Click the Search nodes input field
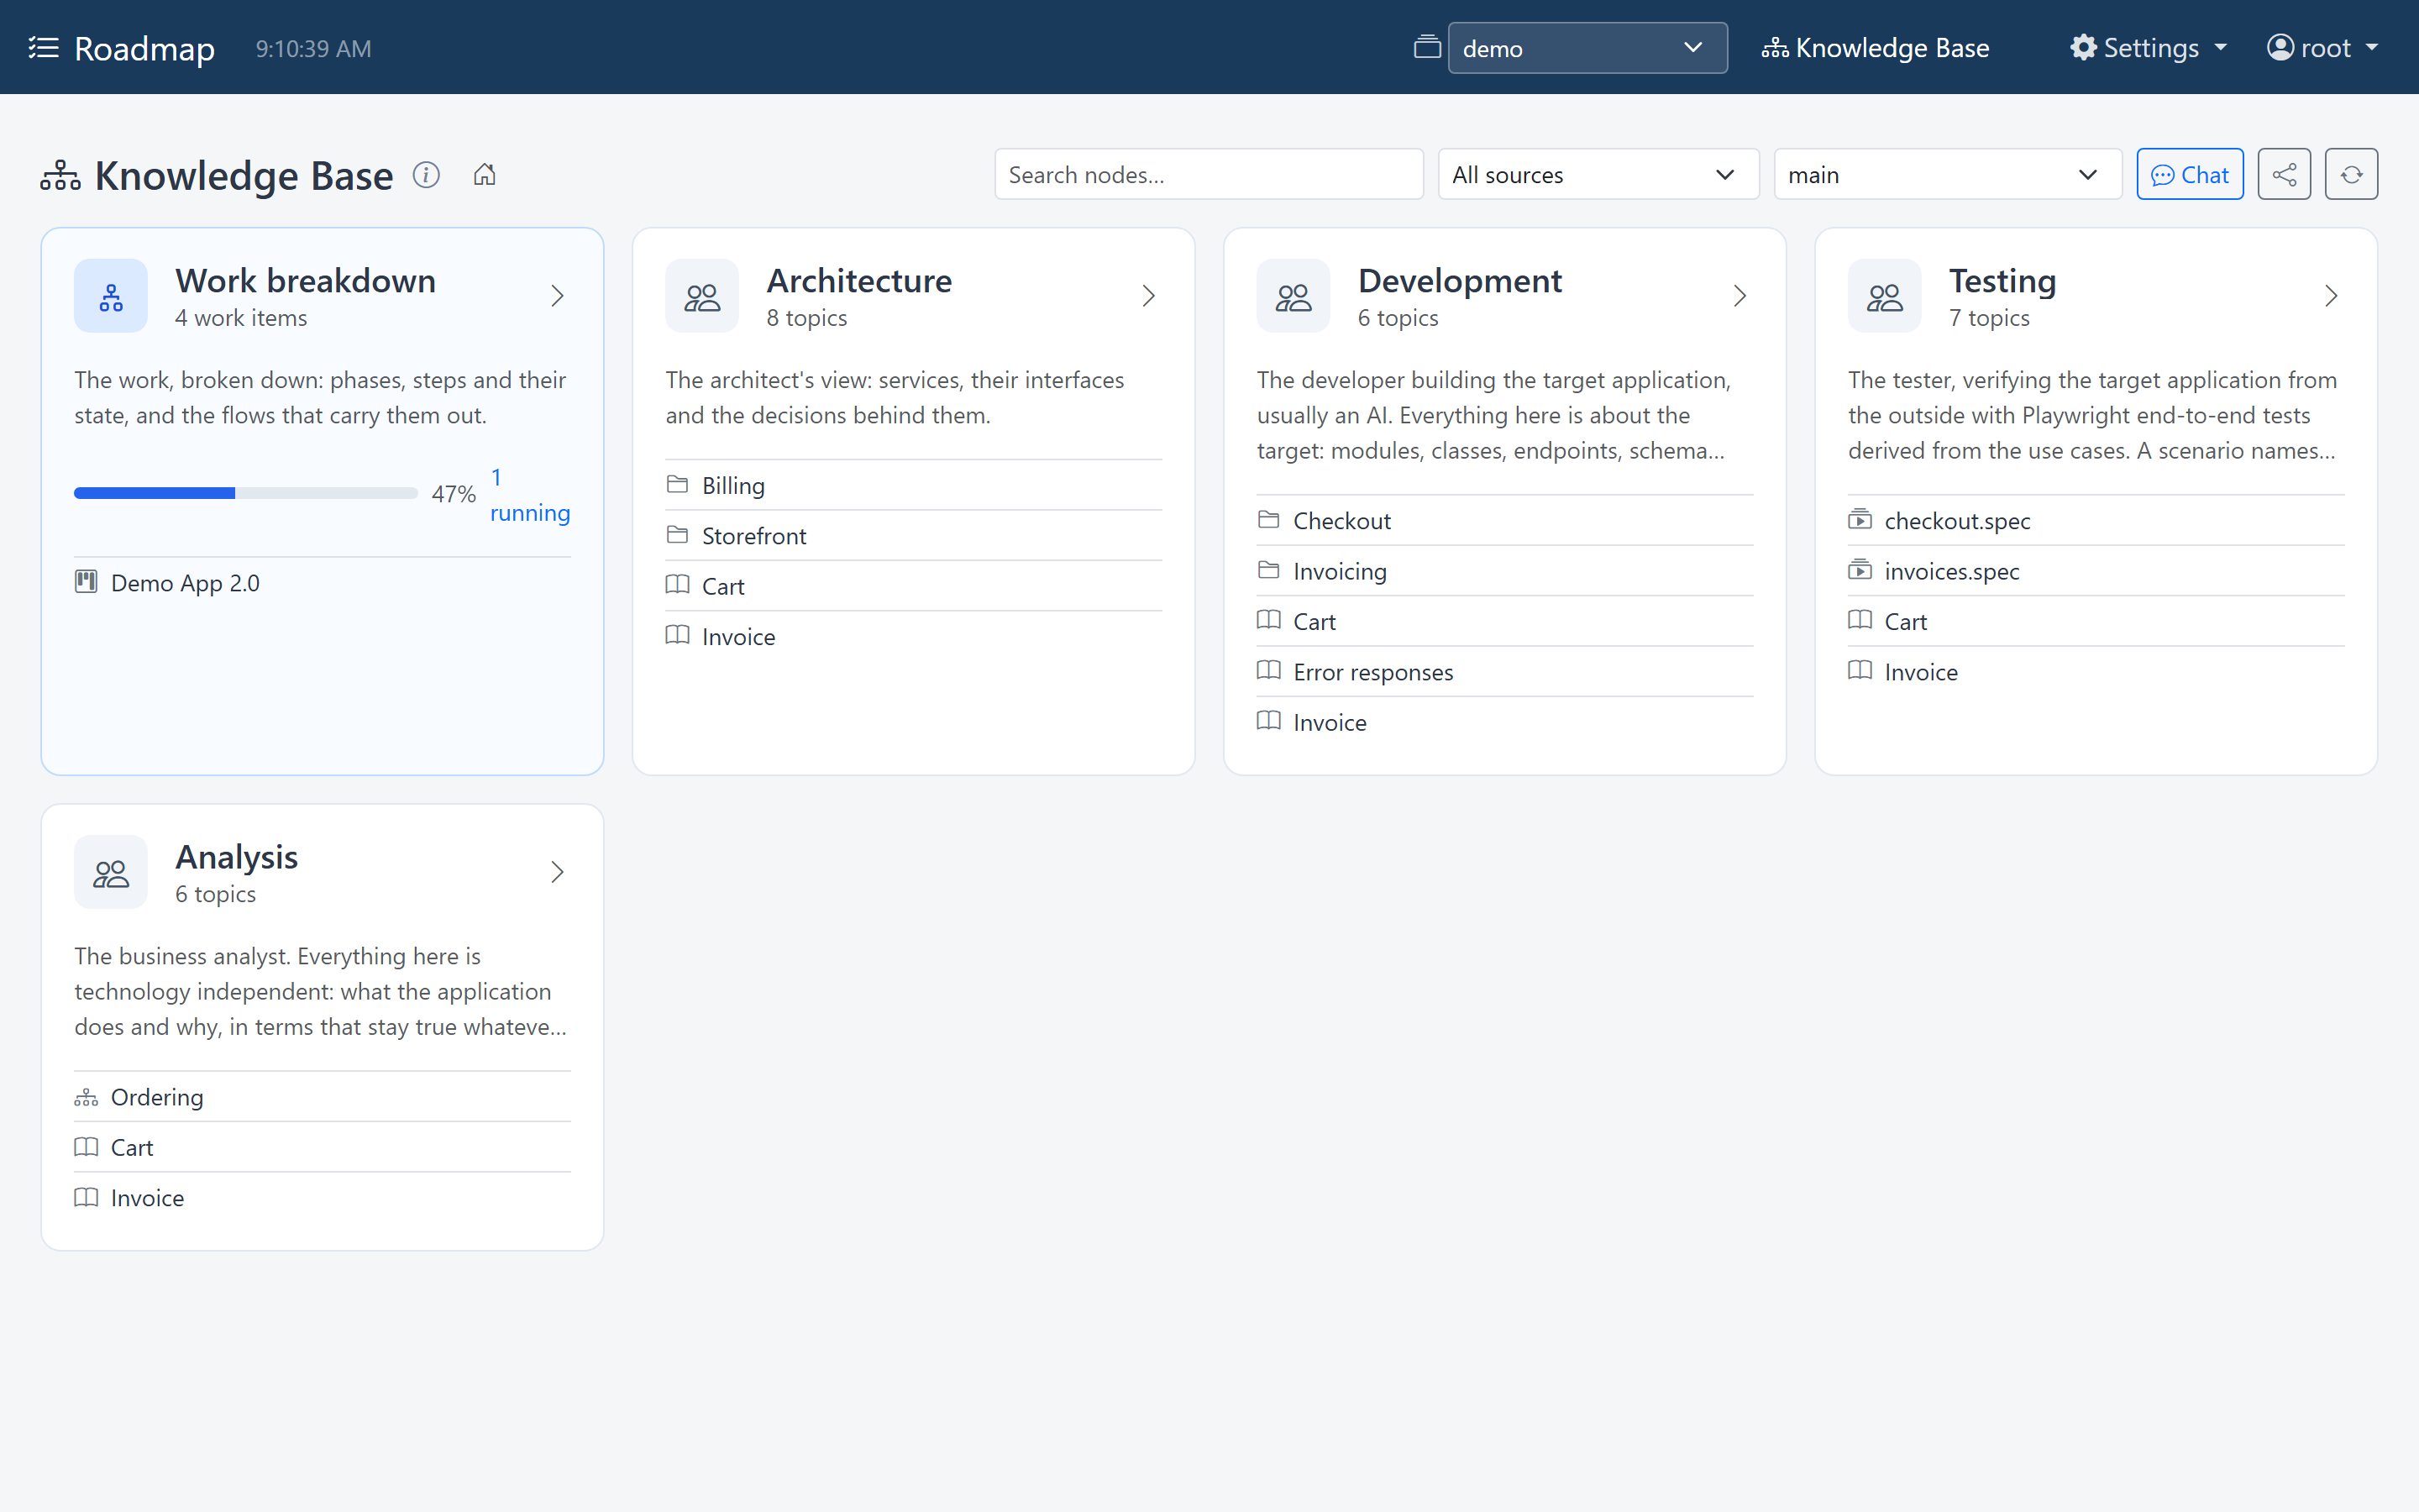The width and height of the screenshot is (2419, 1512). pos(1209,175)
